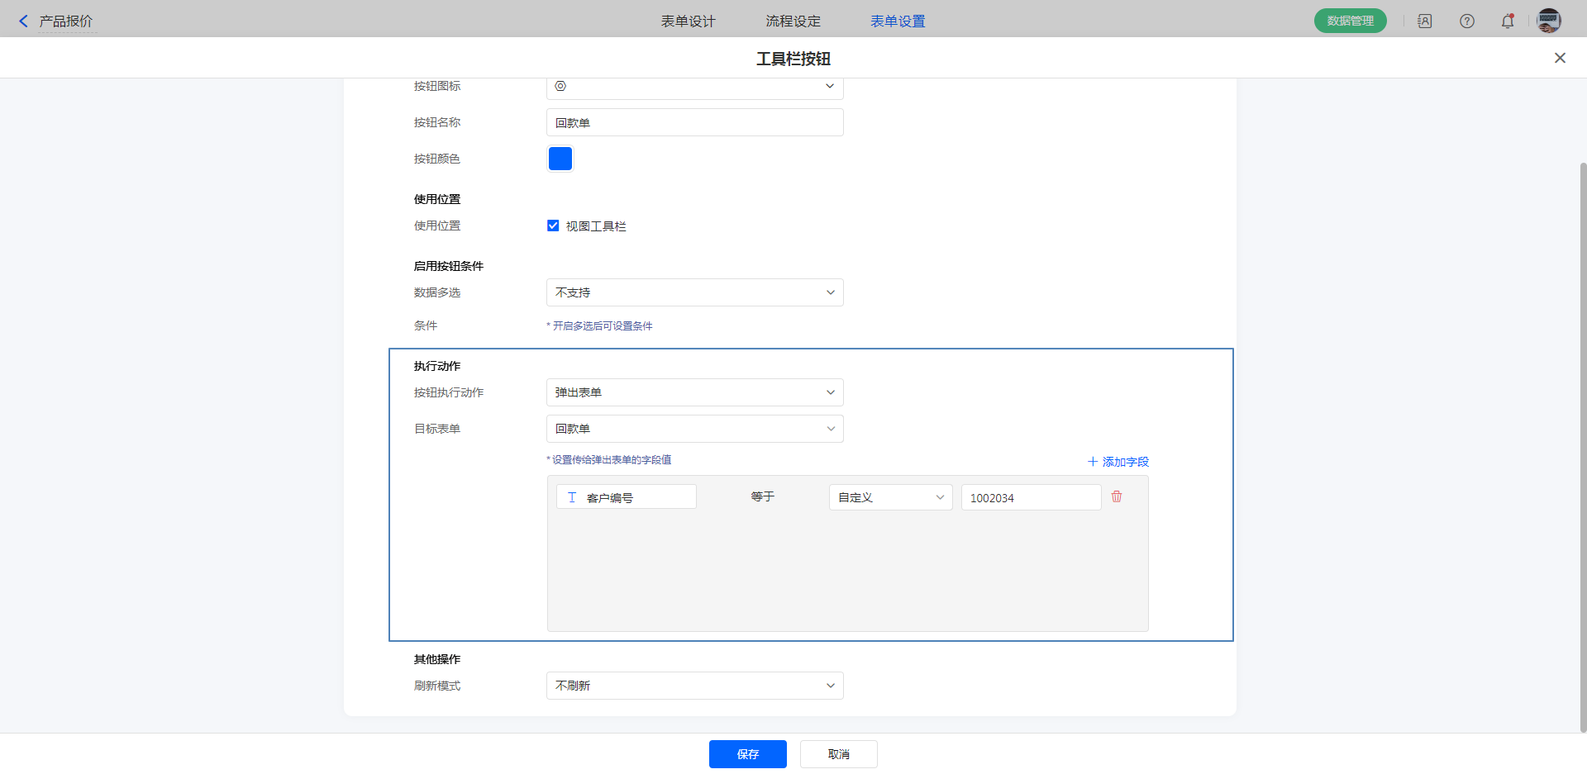Open the 按钮执行动作 dropdown showing 弹出表单

coord(694,392)
